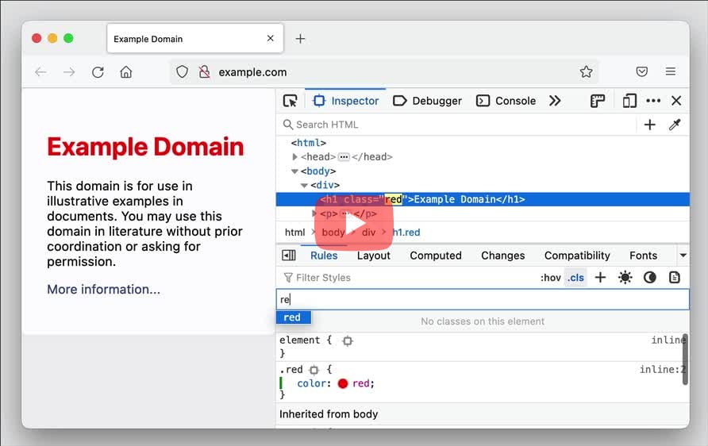Toggle the :hov pseudo-class panel
Screen dimensions: 708x446
pyautogui.click(x=550, y=278)
